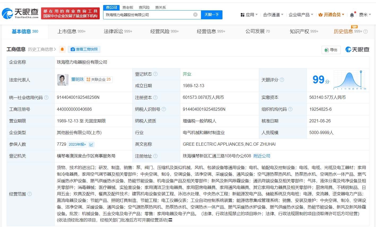Expand the 应用 dropdown menu
This screenshot has height=227, width=376.
tap(249, 15)
